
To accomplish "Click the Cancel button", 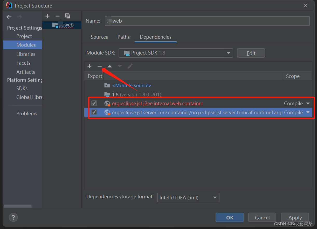I will pos(262,218).
